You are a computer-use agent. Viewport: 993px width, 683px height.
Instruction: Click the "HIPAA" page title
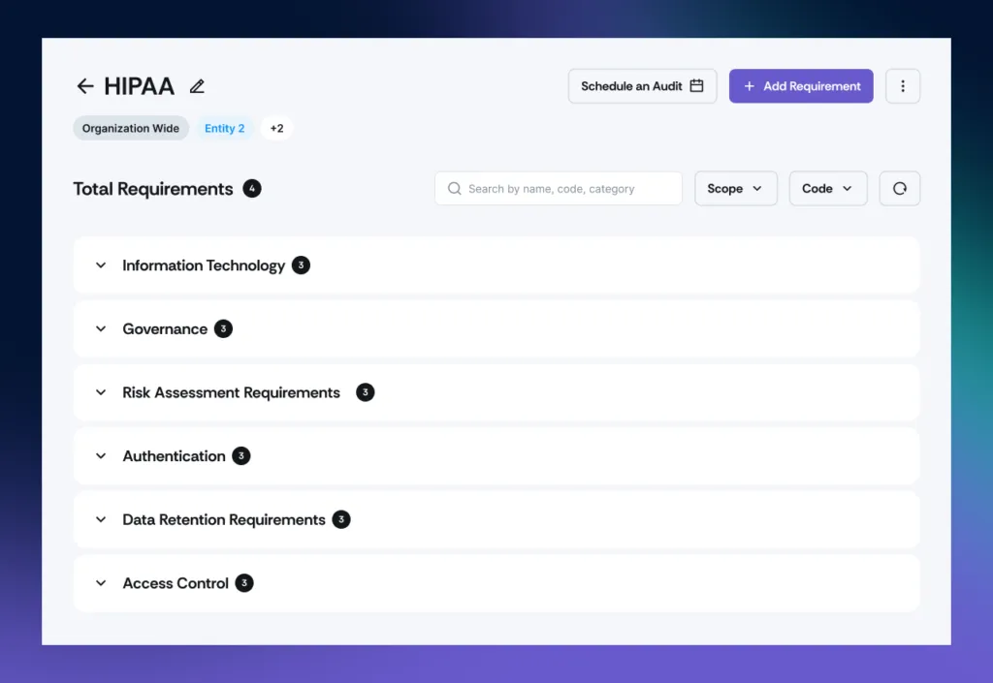pyautogui.click(x=139, y=86)
